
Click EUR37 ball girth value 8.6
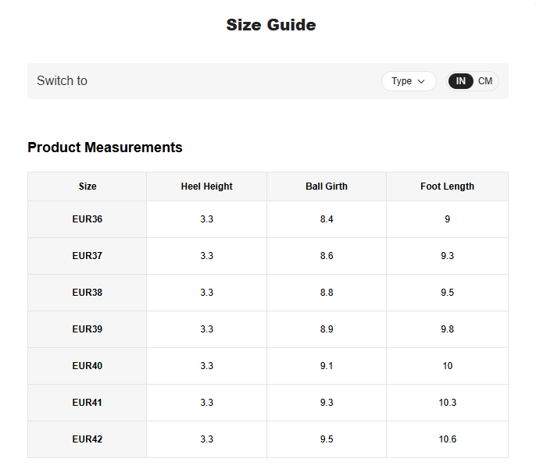click(x=327, y=256)
